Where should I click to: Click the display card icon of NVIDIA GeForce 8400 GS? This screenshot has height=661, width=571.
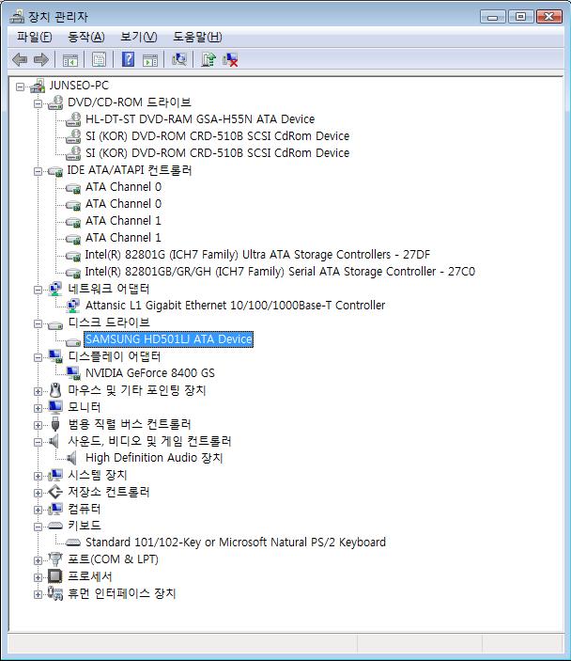point(73,373)
